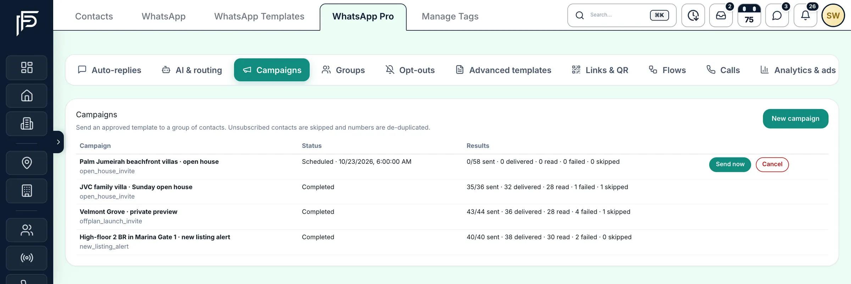Click Send now for Palm Jumeirah campaign

point(730,164)
